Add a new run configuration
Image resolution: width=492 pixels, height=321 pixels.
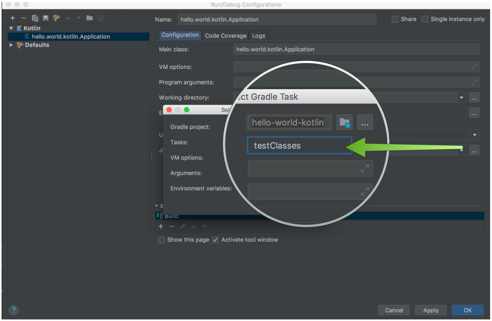point(13,18)
